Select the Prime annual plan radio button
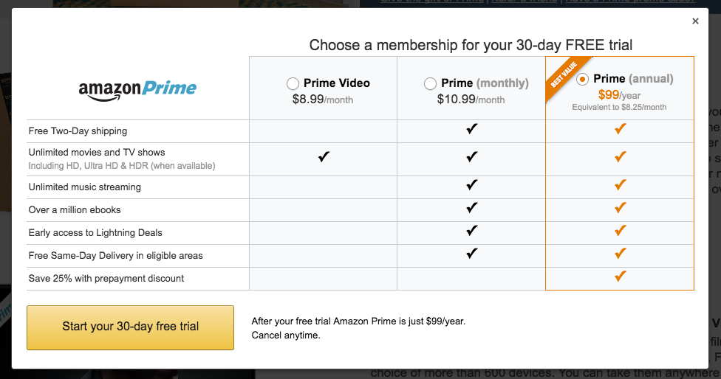Viewport: 721px width, 379px height. [x=583, y=79]
